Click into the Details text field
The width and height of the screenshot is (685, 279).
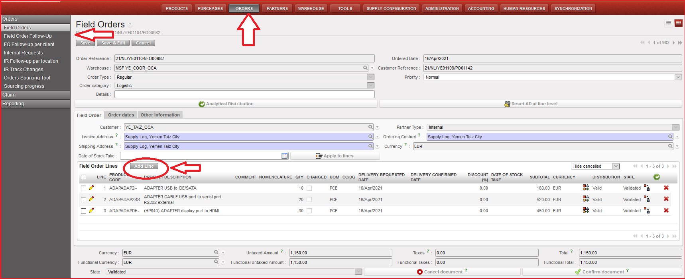pos(244,94)
